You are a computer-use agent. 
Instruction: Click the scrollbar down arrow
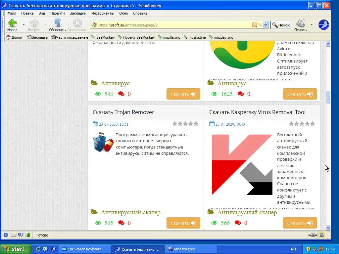[328, 228]
